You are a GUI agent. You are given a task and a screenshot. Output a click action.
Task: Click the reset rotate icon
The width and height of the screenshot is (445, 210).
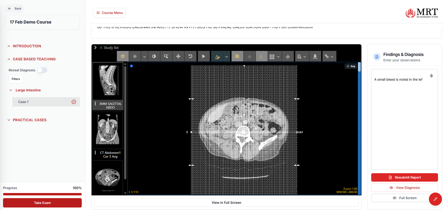pos(191,56)
